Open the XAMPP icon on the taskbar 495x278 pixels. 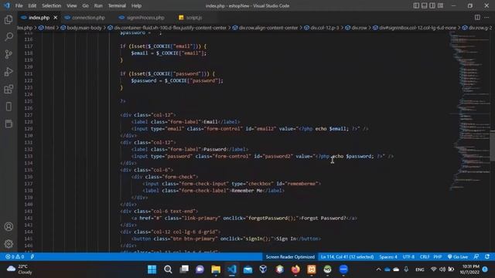point(312,270)
